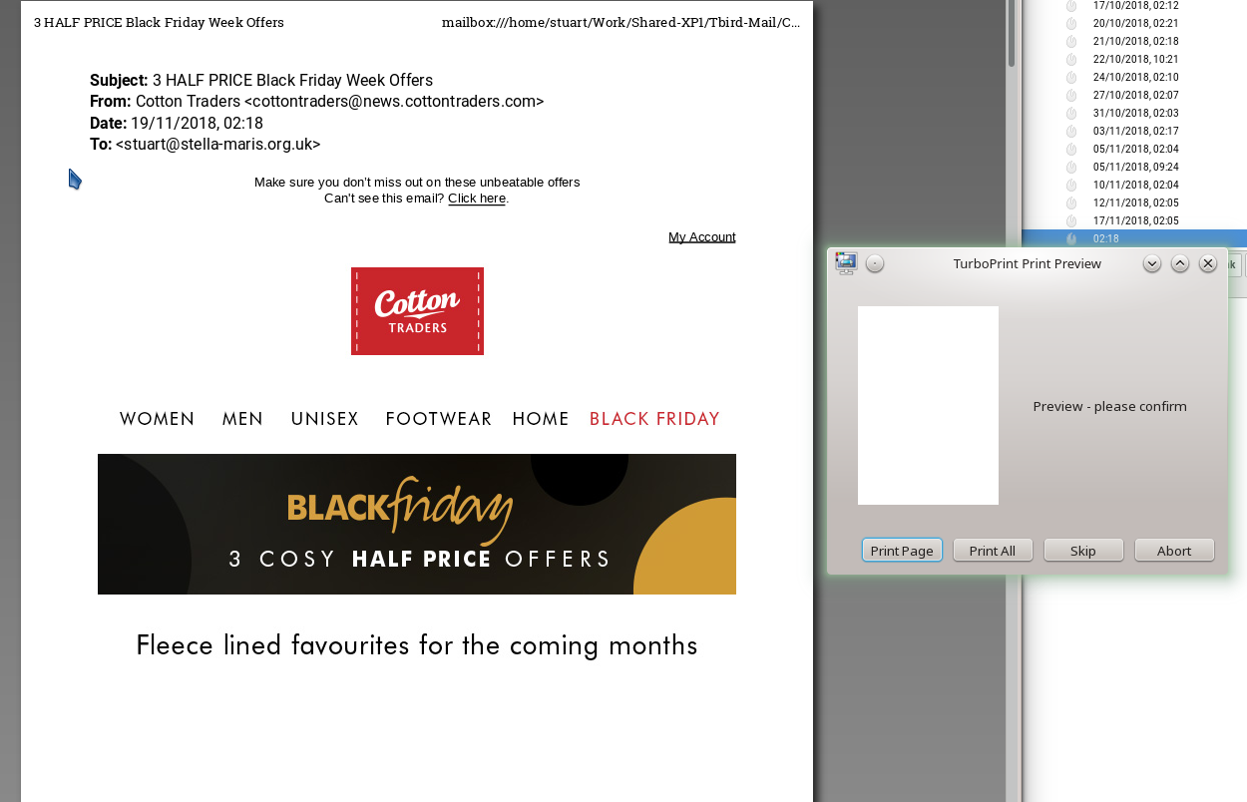Click the Black Friday half price banner
The width and height of the screenshot is (1247, 802).
pos(417,524)
